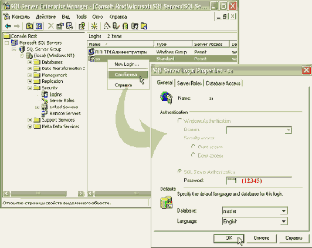The height and width of the screenshot is (248, 312).
Task: Open the Вид menu
Action: [x=66, y=16]
